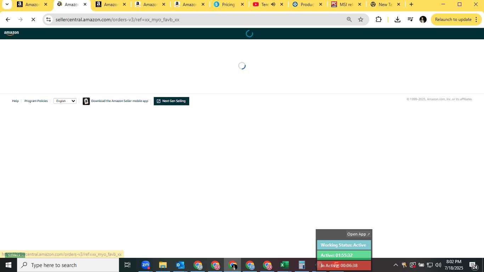Open the language dropdown showing English
The height and width of the screenshot is (272, 484).
tap(65, 101)
